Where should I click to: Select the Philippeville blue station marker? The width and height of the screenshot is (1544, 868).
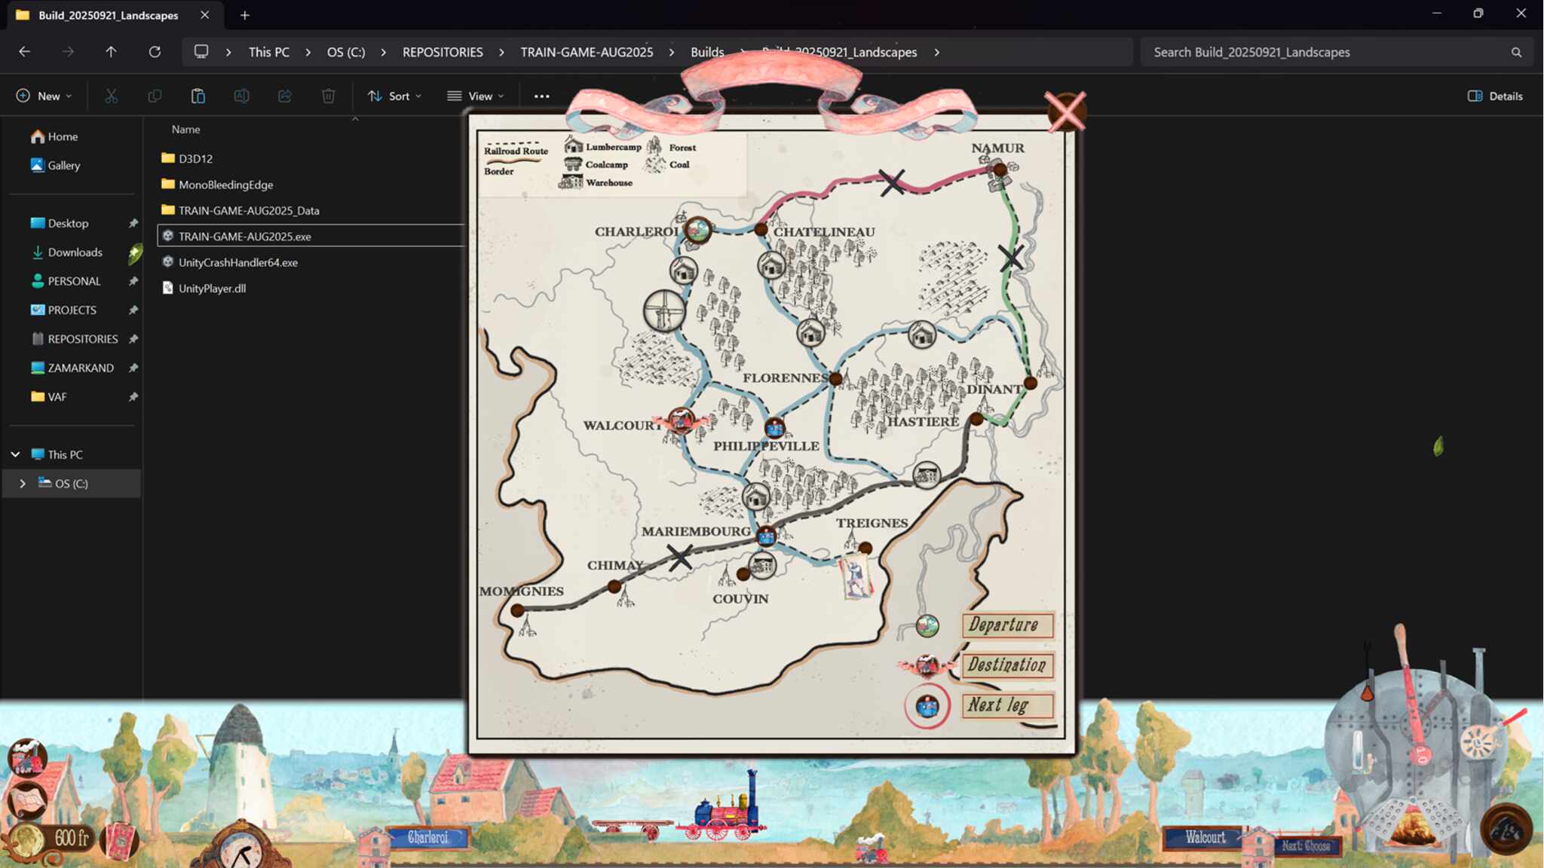774,429
